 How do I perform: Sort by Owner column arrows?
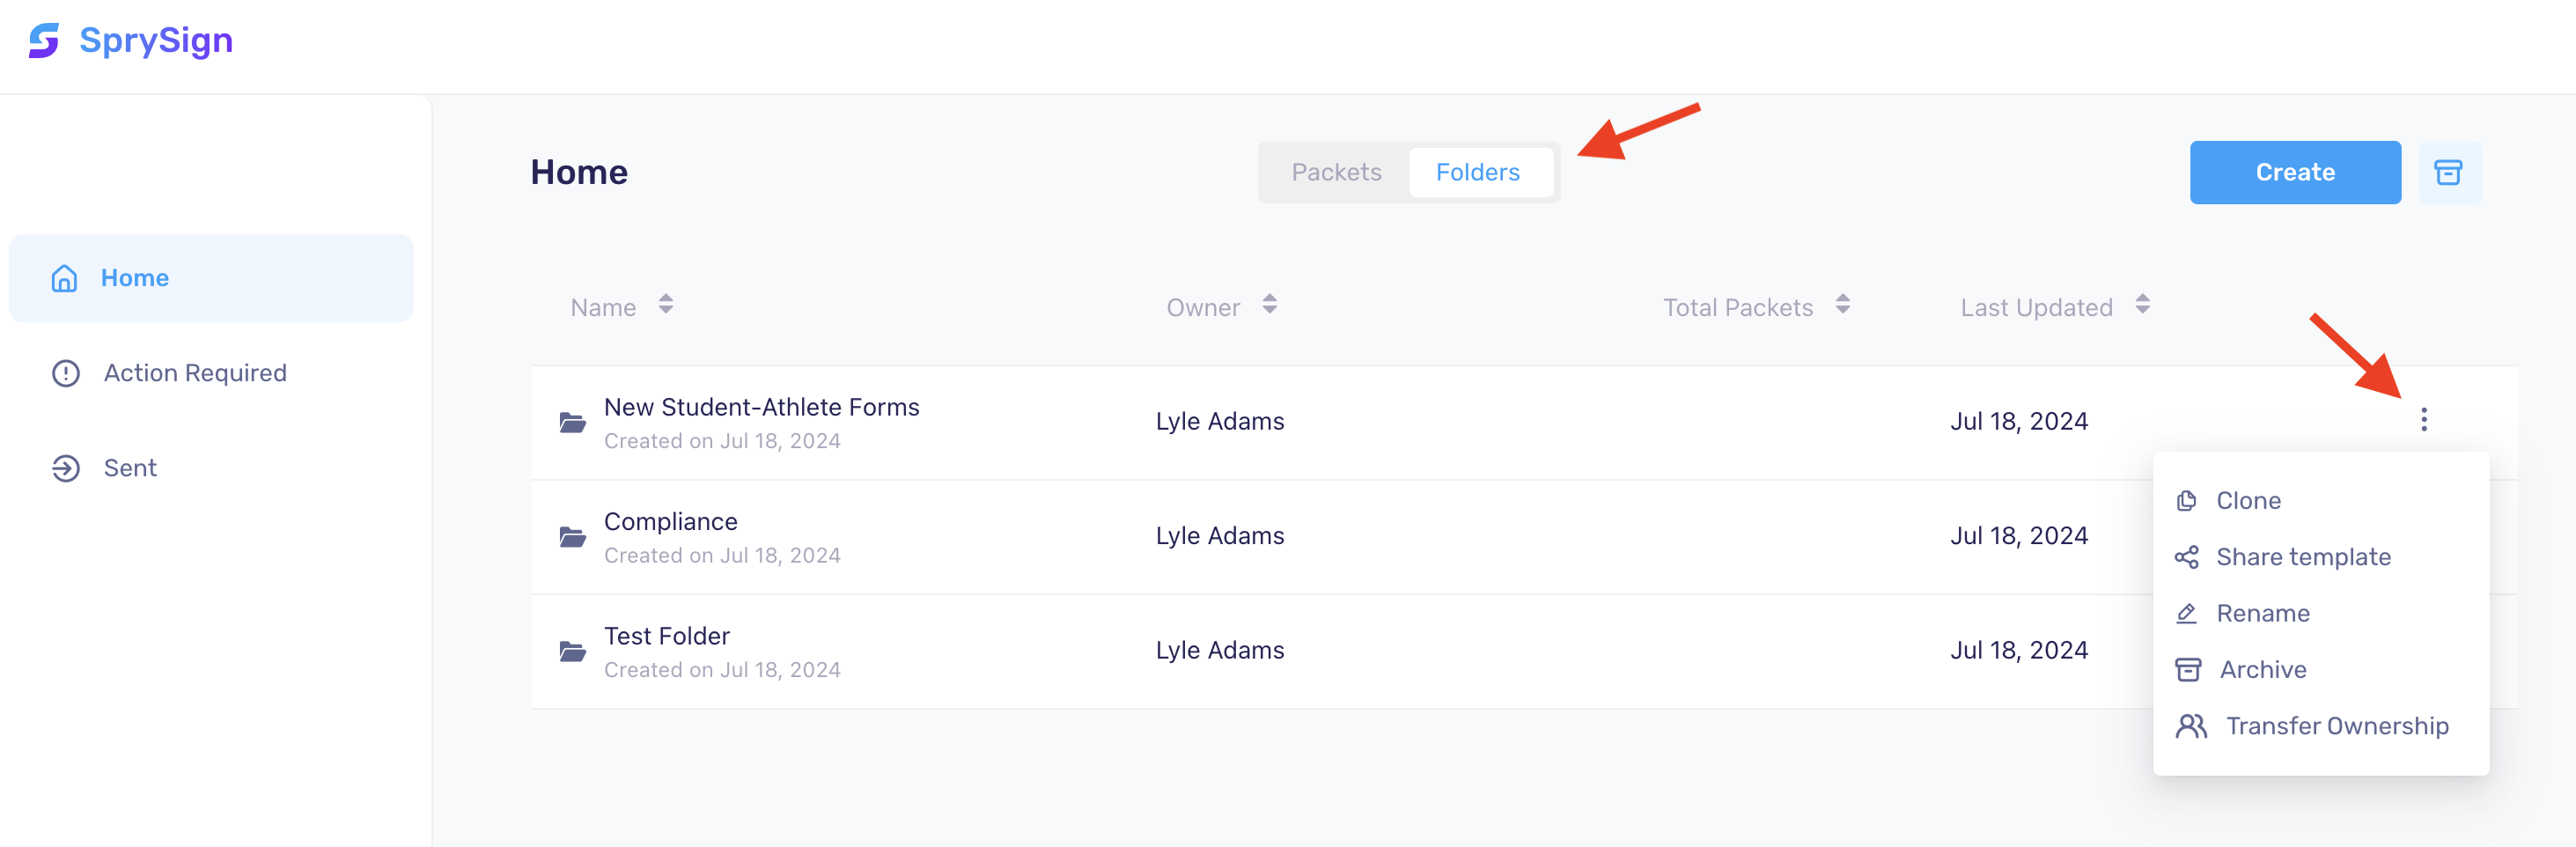pos(1269,304)
